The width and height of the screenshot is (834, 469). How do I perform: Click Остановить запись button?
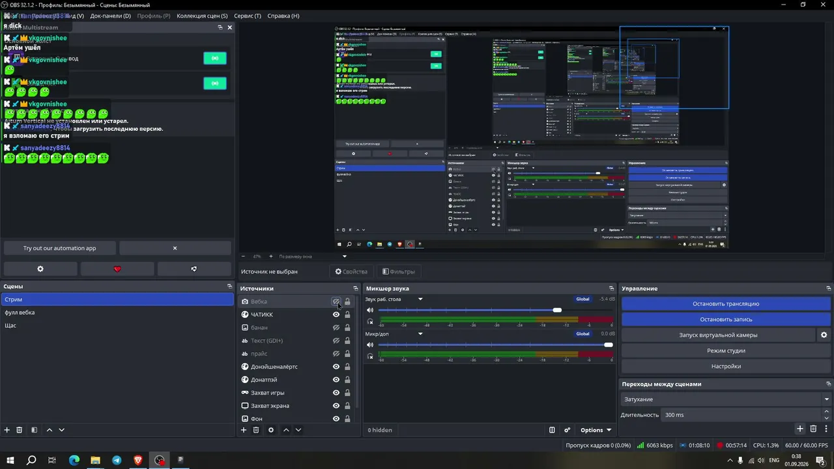point(726,319)
